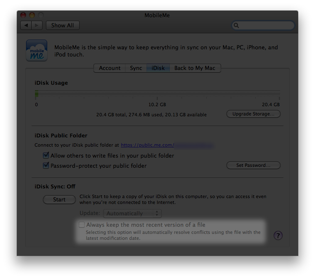This screenshot has width=315, height=279.
Task: Switch to the Sync tab
Action: [136, 68]
